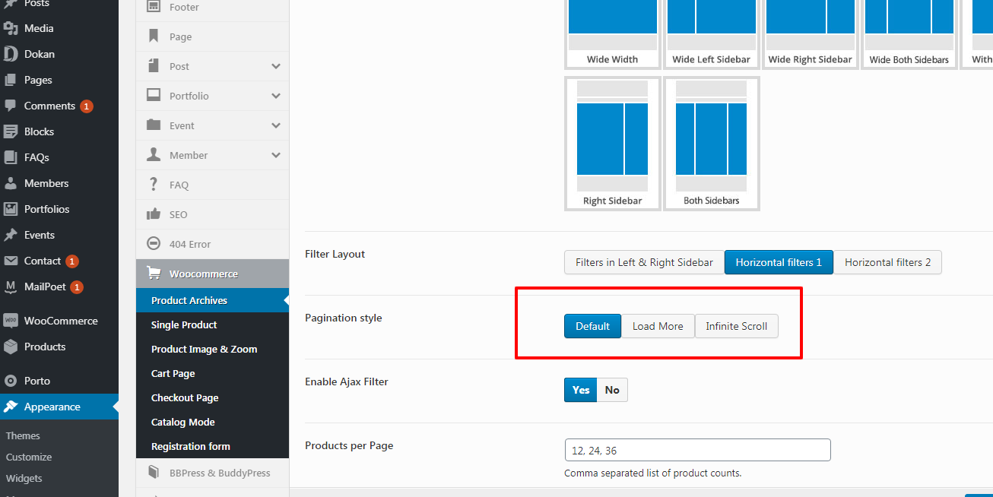Click the MailPoet M icon
Screen dimensions: 993x497
(11, 286)
